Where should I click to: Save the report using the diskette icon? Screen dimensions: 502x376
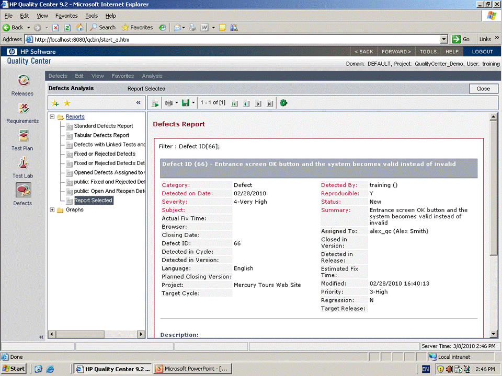185,103
